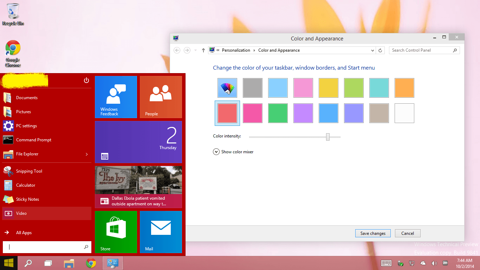Open Windows Feedback from the Start menu

(116, 97)
